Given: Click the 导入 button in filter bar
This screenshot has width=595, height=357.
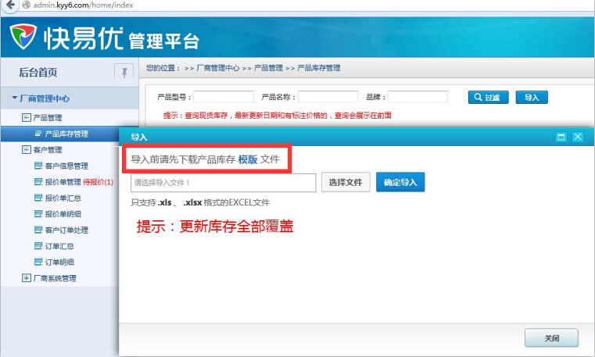Looking at the screenshot, I should click(532, 98).
